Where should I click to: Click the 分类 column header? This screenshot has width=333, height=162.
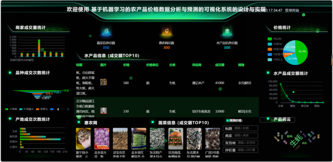(172, 65)
